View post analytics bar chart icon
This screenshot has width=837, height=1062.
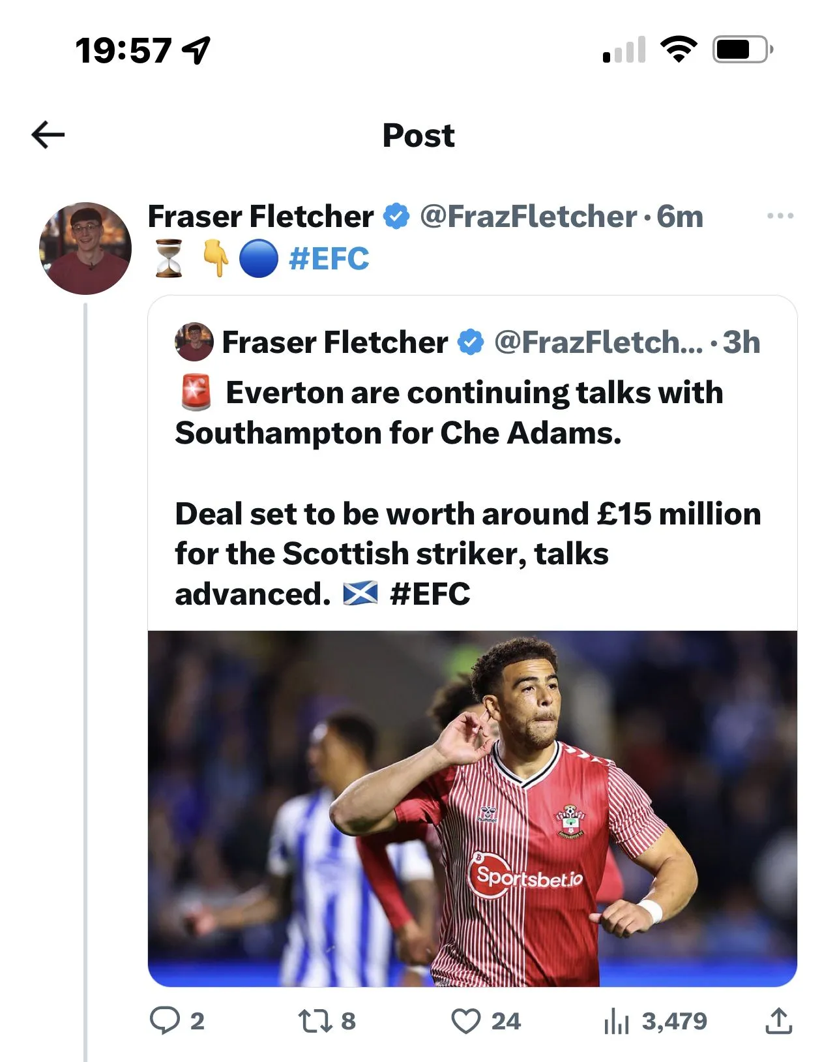tap(616, 1021)
